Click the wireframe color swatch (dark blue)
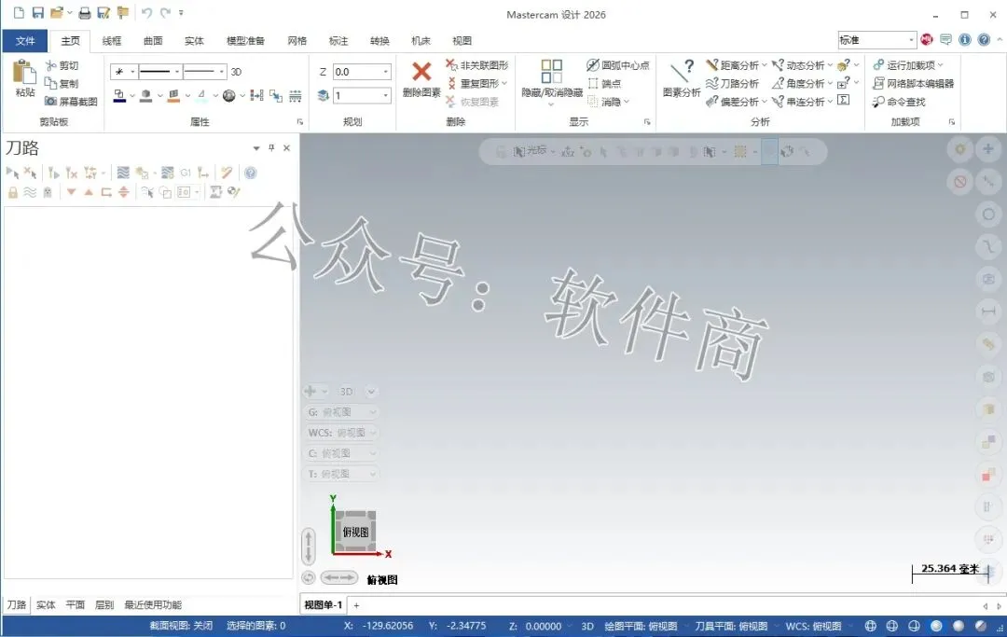Image resolution: width=1007 pixels, height=637 pixels. [119, 96]
